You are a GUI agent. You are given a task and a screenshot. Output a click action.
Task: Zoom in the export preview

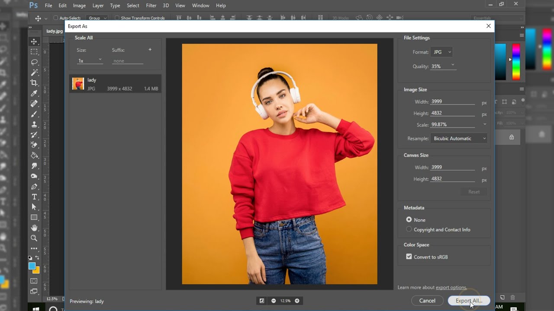tap(297, 301)
